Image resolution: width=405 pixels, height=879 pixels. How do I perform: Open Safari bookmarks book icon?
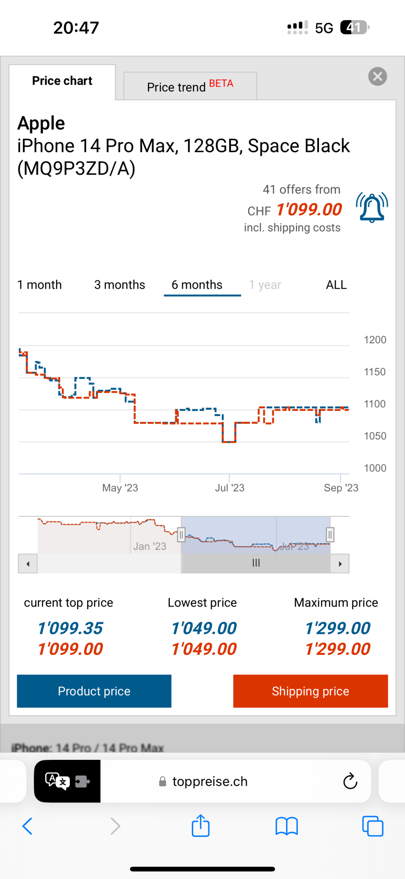click(x=287, y=826)
